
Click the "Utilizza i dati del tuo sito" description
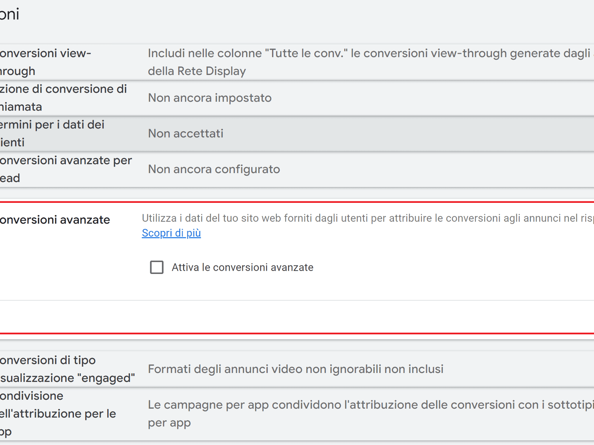[x=368, y=218]
